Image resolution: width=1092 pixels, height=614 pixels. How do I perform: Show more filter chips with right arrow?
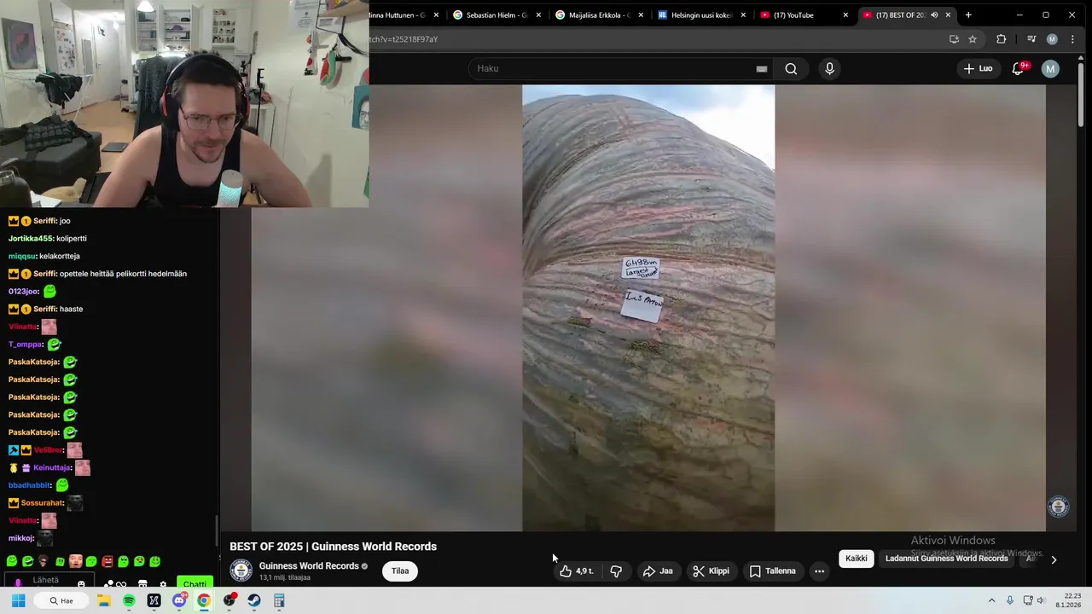tap(1054, 559)
